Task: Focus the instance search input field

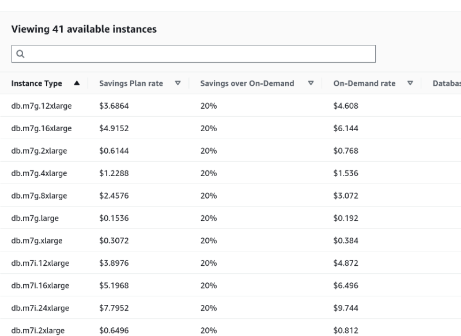Action: pos(196,54)
